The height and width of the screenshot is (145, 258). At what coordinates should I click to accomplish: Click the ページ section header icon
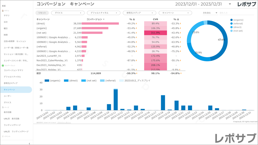click(3, 107)
